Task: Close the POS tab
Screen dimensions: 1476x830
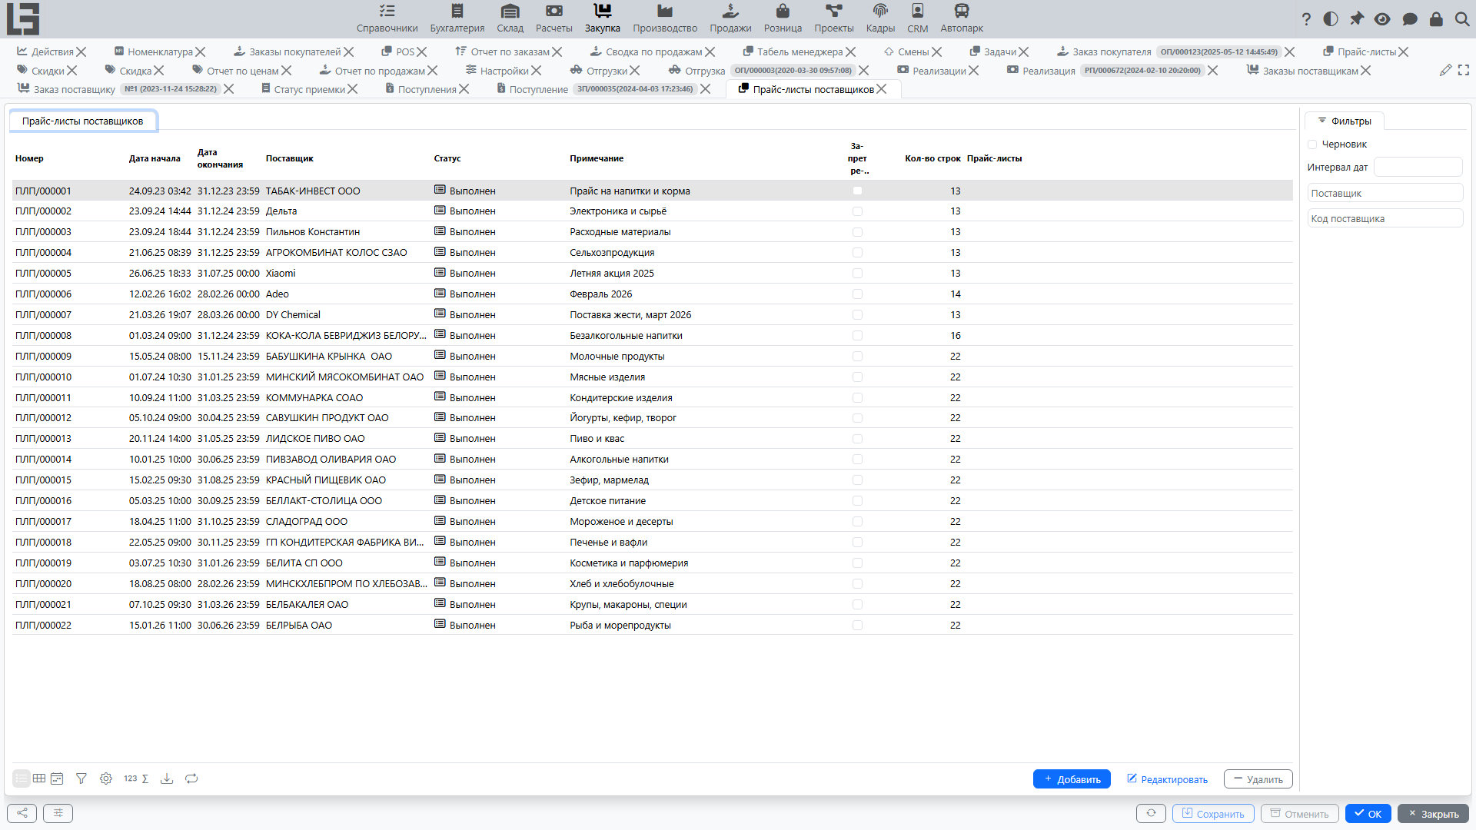Action: tap(422, 51)
